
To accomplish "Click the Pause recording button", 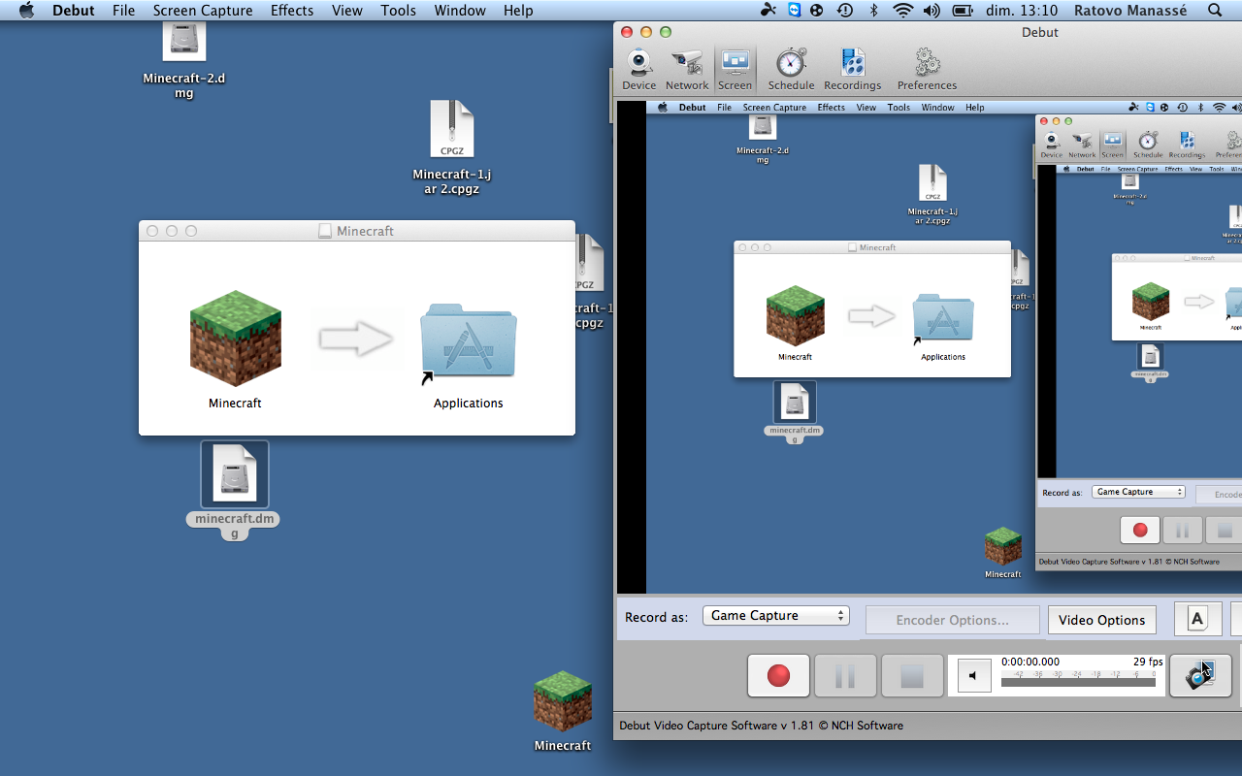I will click(845, 675).
